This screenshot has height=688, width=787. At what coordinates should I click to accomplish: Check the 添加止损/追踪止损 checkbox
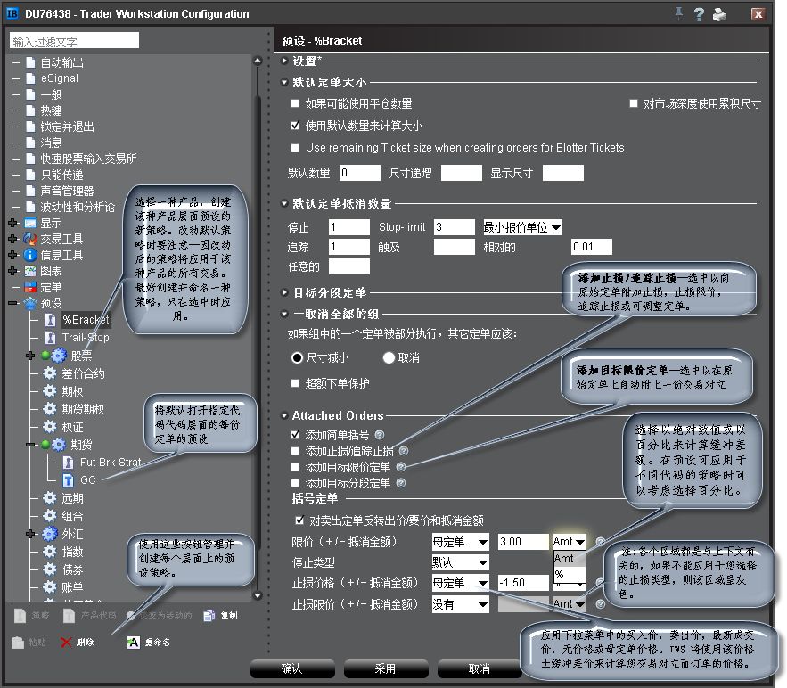pos(295,451)
